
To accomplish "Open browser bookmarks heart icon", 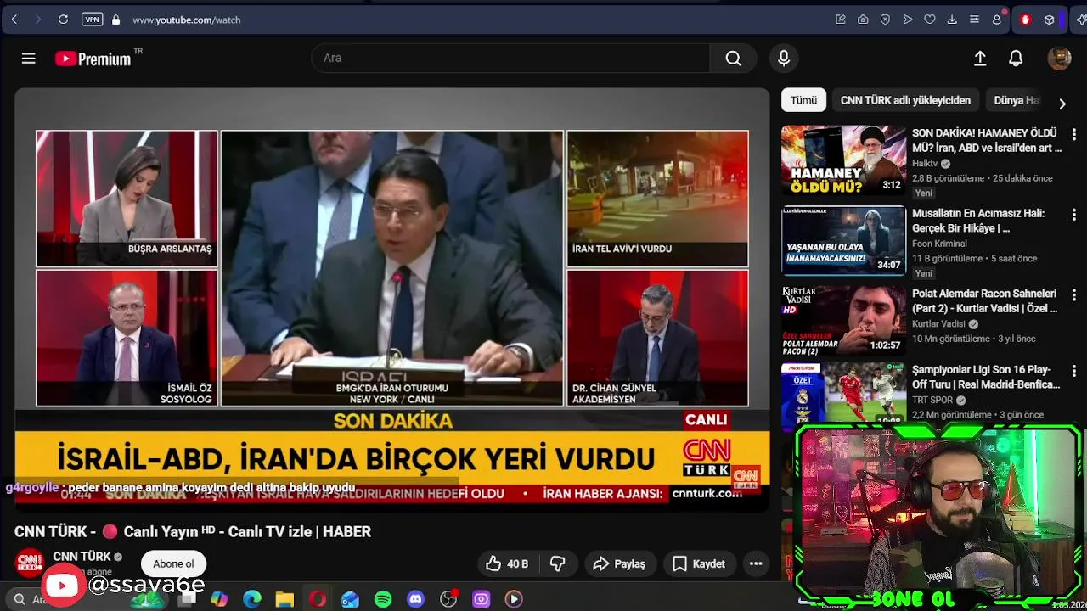I will click(x=929, y=20).
